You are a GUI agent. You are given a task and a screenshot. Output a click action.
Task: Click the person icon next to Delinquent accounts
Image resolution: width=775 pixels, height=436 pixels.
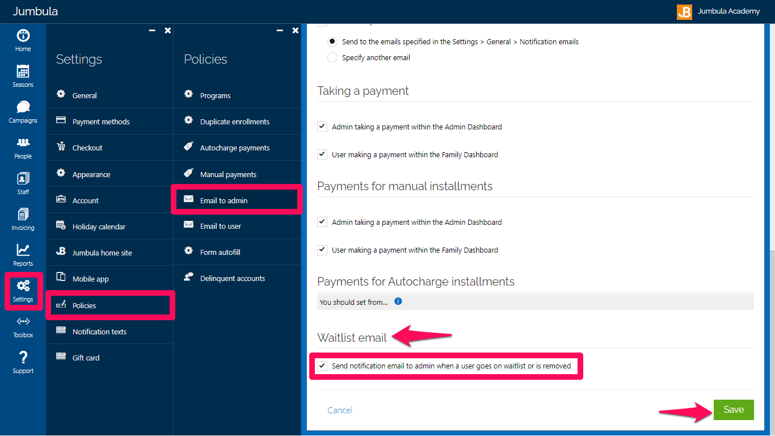coord(188,278)
